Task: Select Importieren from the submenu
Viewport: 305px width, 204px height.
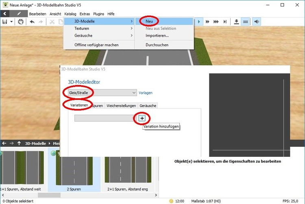Action: tap(157, 36)
